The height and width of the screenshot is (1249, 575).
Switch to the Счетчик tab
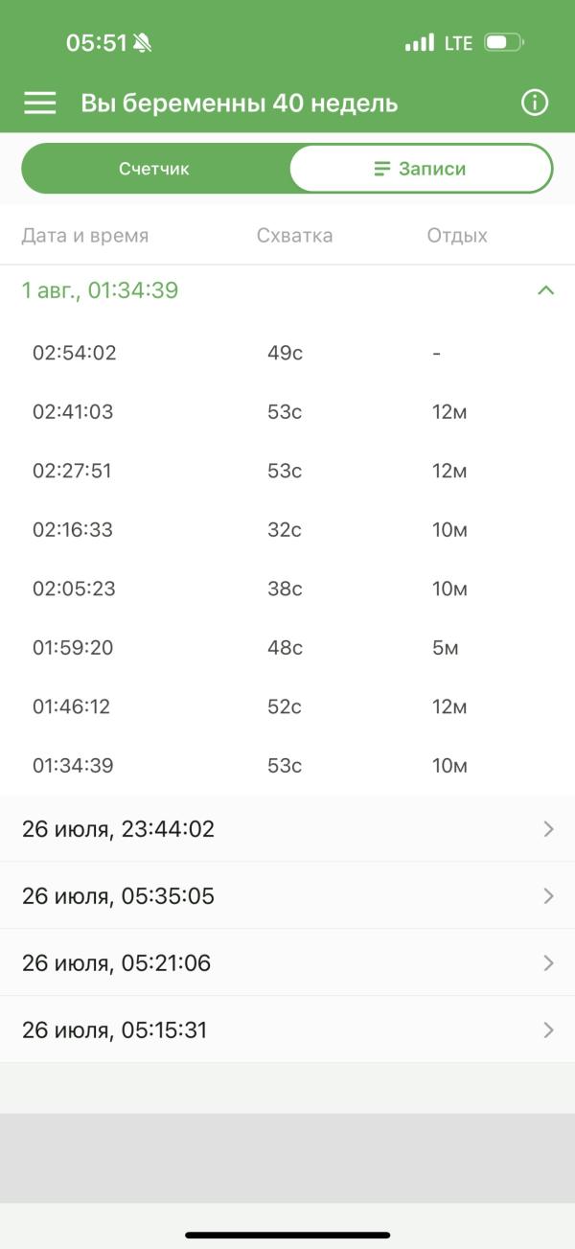[154, 169]
